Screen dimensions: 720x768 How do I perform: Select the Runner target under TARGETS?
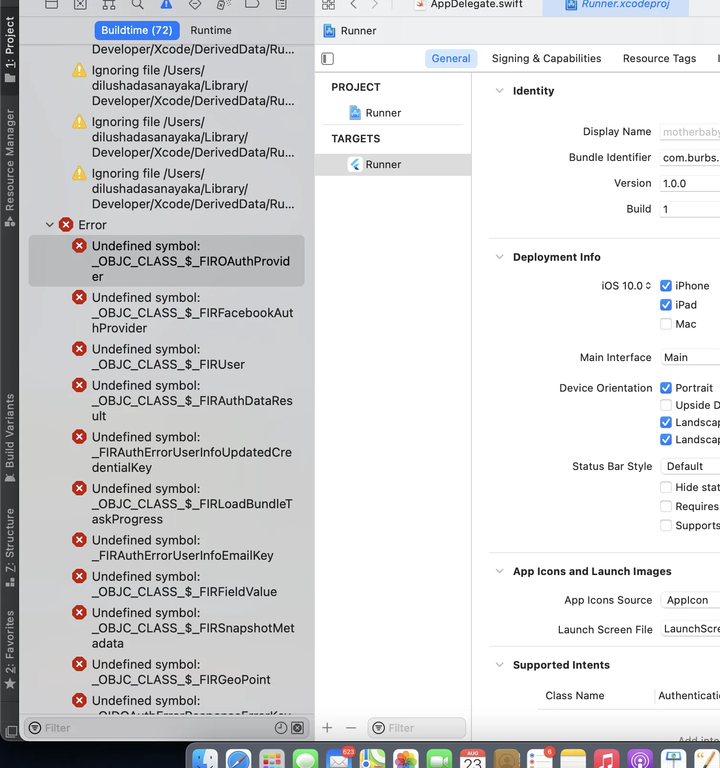point(393,165)
